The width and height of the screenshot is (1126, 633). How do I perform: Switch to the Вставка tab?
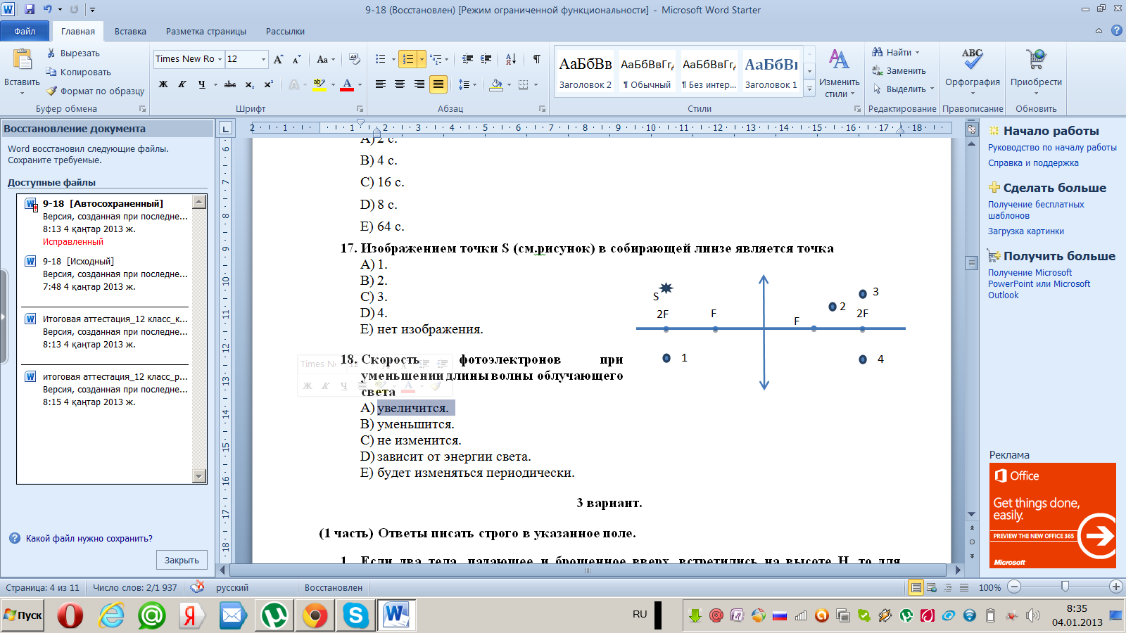pyautogui.click(x=130, y=32)
